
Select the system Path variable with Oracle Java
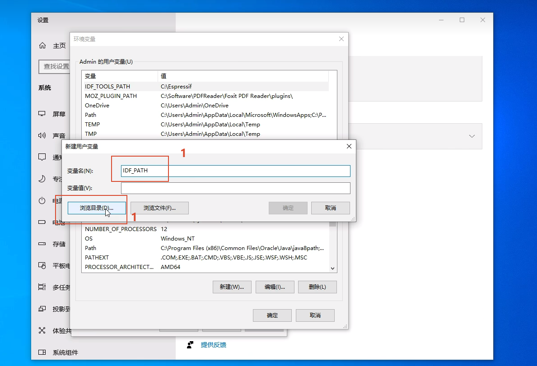[205, 248]
